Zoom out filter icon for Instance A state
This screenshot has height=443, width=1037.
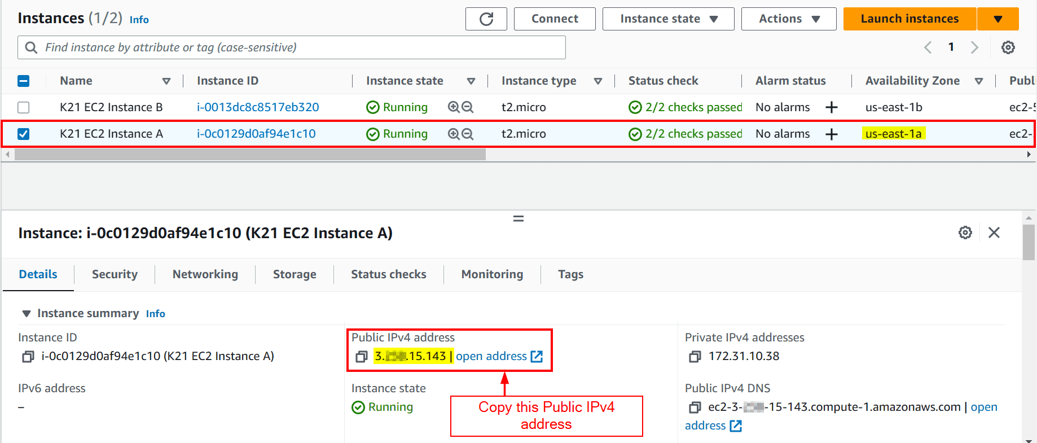468,134
